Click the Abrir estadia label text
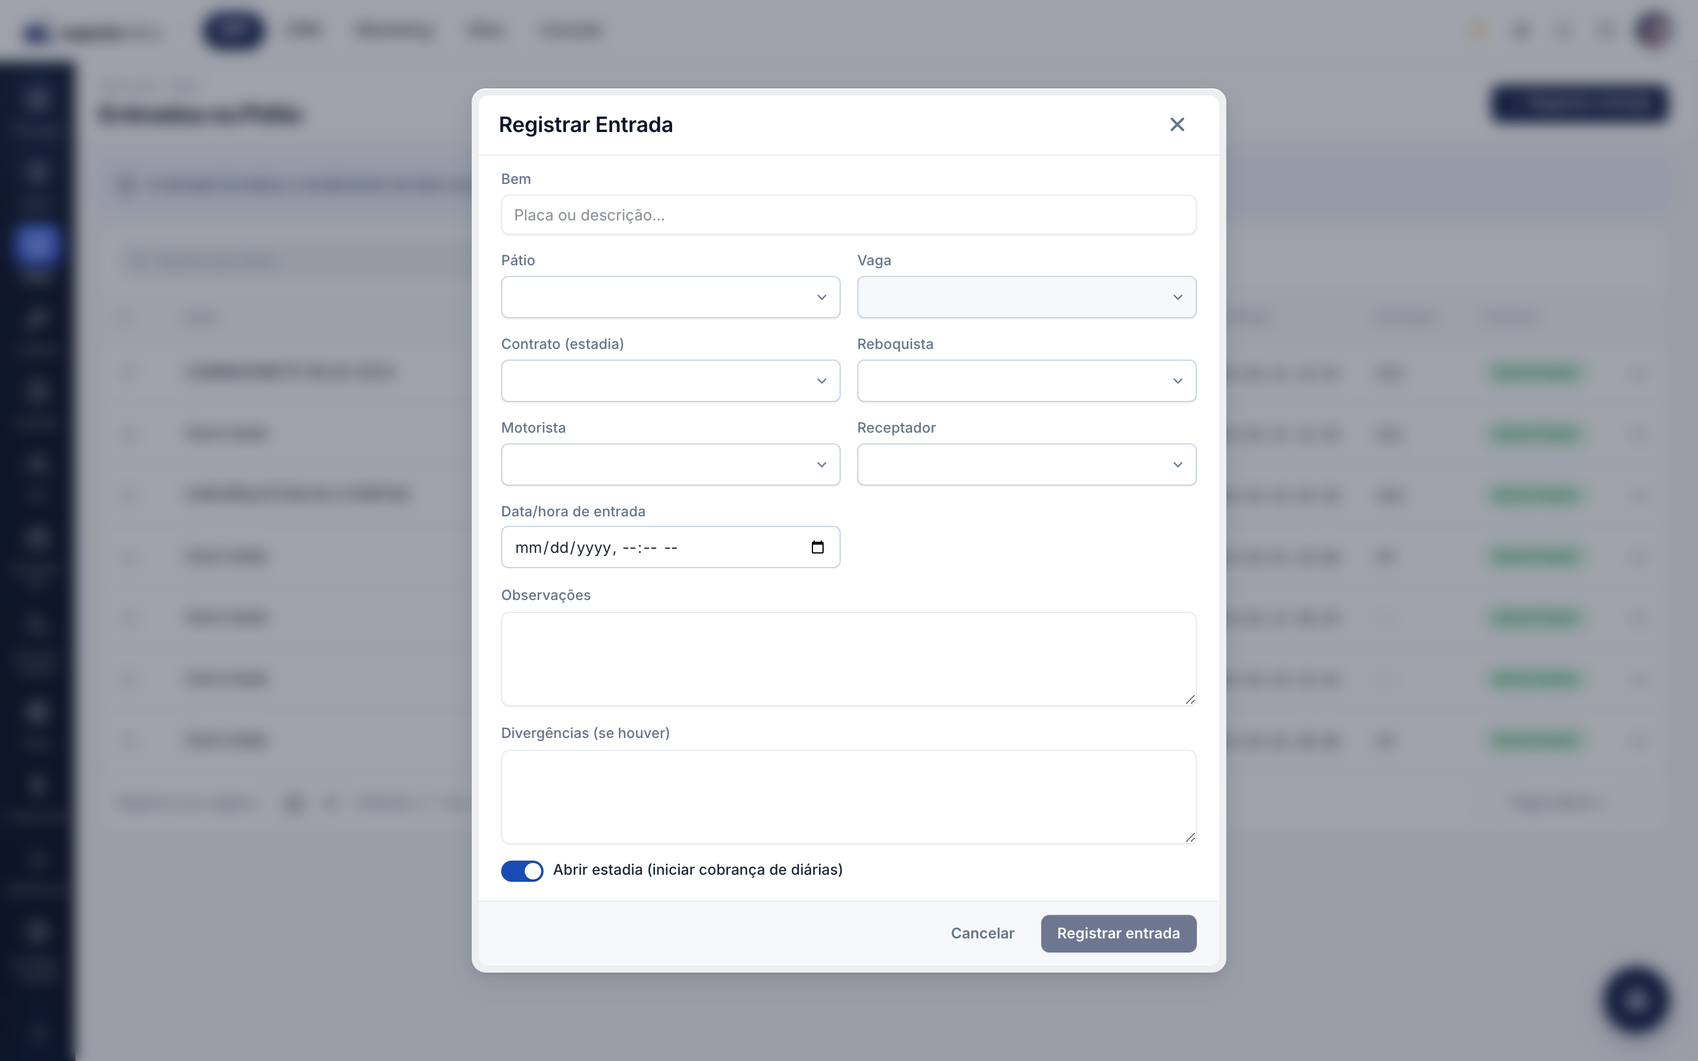This screenshot has height=1061, width=1698. coord(697,870)
